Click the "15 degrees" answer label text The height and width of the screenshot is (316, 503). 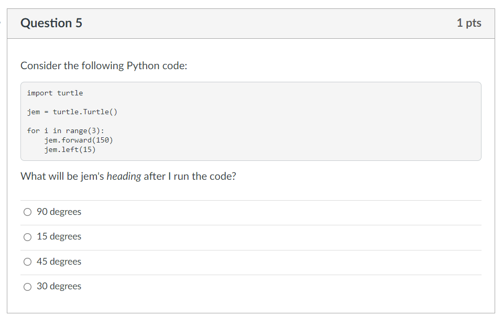coord(59,236)
